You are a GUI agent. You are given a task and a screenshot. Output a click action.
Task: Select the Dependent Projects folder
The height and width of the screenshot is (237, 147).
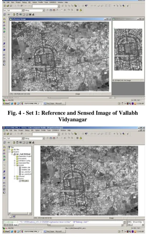point(25,156)
